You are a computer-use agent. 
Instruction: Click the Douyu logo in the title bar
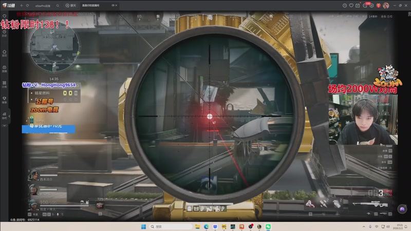pos(9,5)
